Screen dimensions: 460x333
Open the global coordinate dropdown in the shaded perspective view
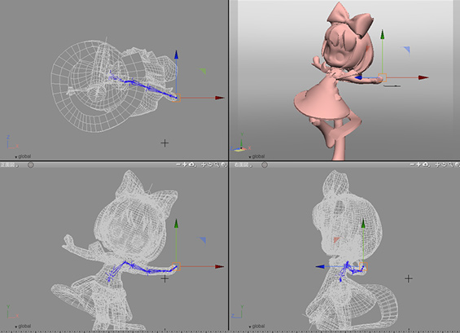click(x=256, y=156)
